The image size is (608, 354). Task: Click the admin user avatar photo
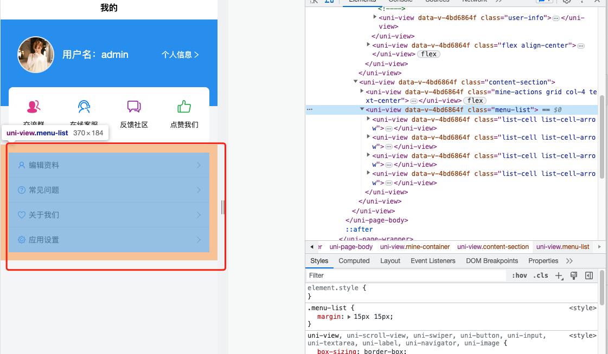point(36,55)
